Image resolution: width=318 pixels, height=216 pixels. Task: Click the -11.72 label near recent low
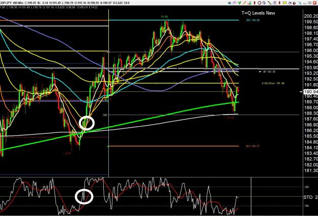[x=229, y=118]
